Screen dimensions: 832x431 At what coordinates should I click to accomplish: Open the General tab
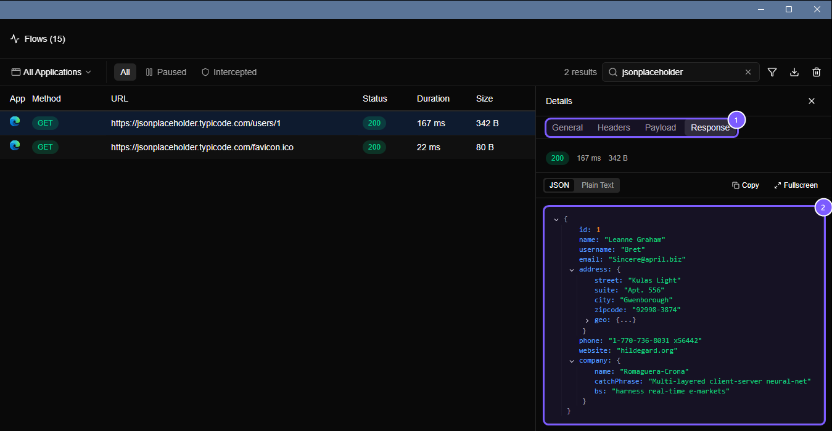click(567, 127)
